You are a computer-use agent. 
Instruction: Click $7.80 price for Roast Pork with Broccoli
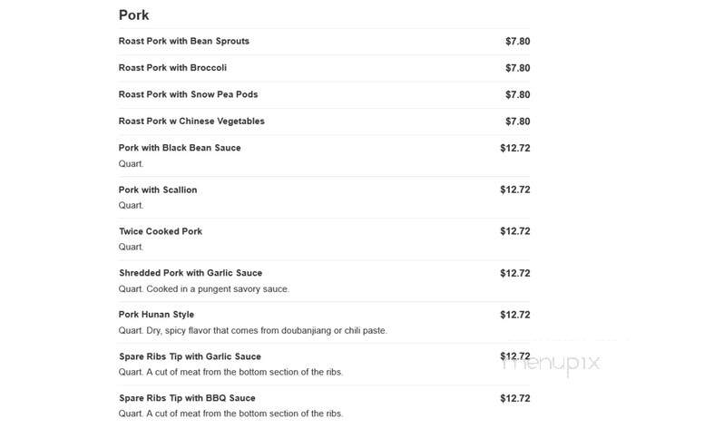click(x=518, y=68)
